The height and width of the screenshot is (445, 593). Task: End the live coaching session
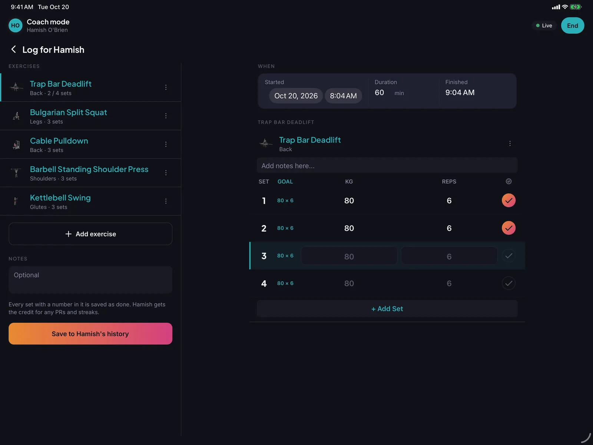tap(572, 26)
